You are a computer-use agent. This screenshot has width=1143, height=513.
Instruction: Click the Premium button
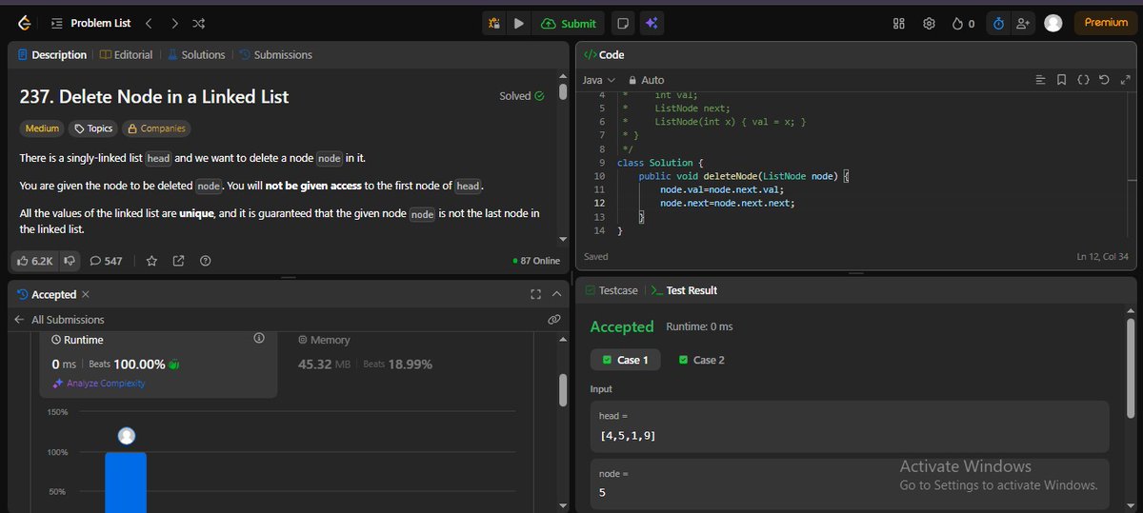click(1105, 23)
